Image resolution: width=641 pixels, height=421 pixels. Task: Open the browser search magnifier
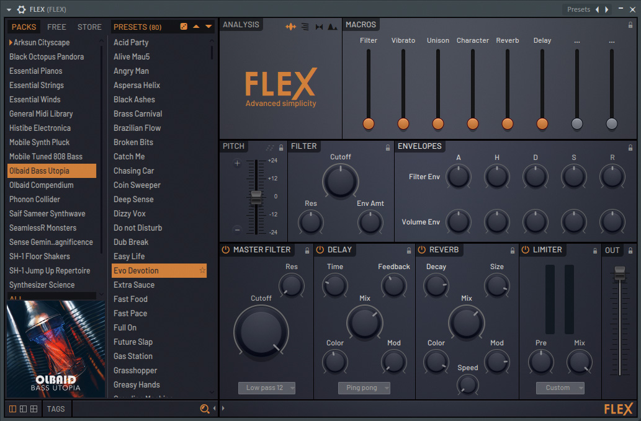tap(204, 409)
